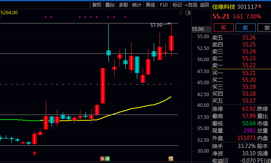Select the 买一 price 55.21
This screenshot has width=271, height=163.
tap(249, 73)
